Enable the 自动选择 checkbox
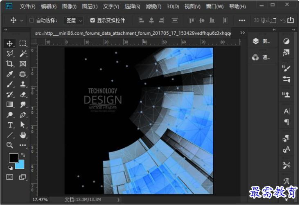The height and width of the screenshot is (205, 300). click(32, 20)
